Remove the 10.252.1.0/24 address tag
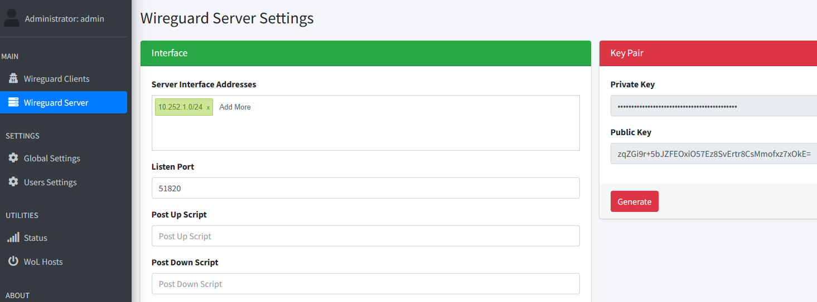 tap(208, 107)
